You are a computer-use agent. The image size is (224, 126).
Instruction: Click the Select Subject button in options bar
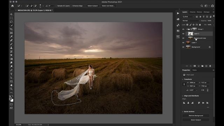click(x=93, y=6)
